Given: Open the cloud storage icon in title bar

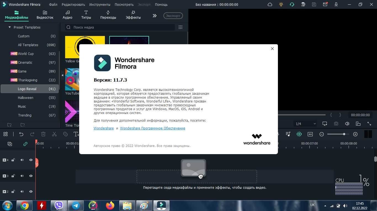Looking at the screenshot, I should point(270,4).
